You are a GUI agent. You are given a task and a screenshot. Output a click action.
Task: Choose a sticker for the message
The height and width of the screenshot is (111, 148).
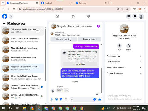pyautogui.click(x=61, y=99)
